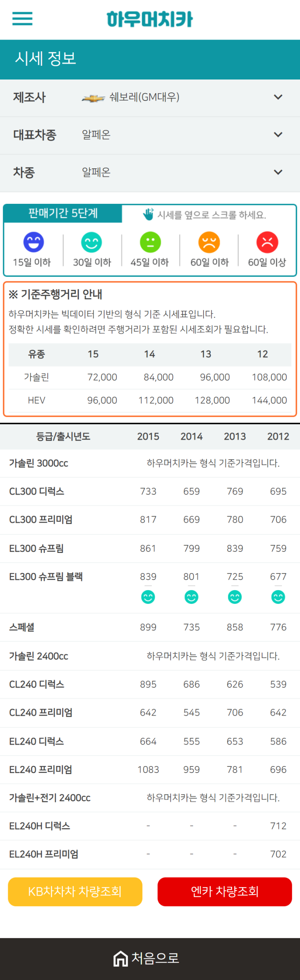Expand the 차종 dropdown chevron
The image size is (300, 980).
[x=278, y=172]
